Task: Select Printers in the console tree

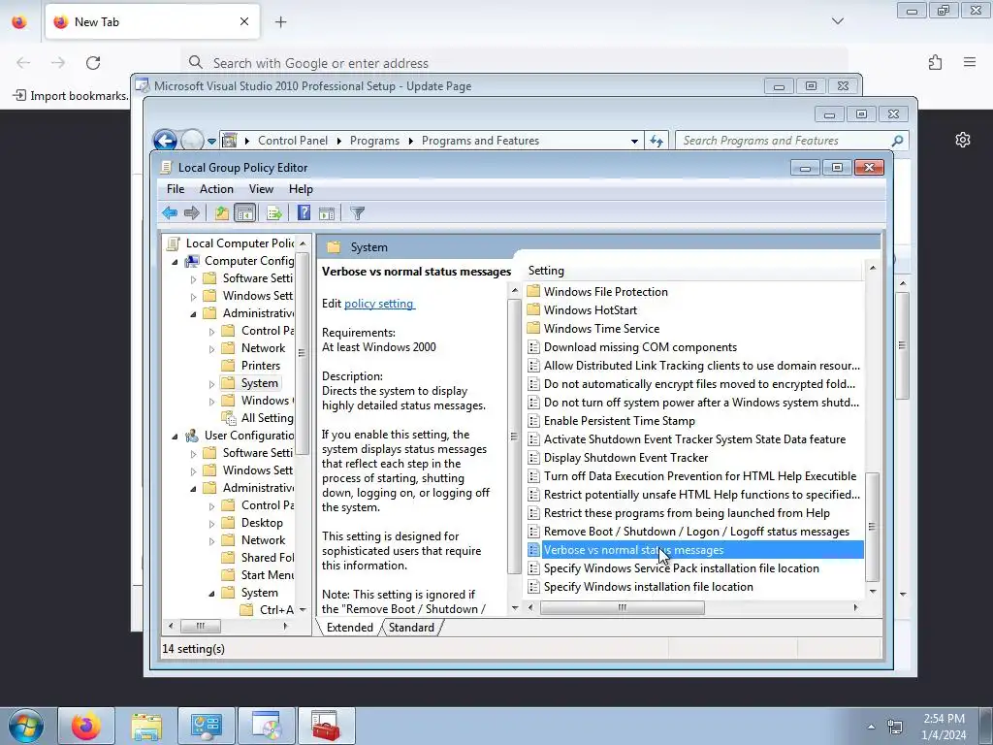Action: [260, 366]
